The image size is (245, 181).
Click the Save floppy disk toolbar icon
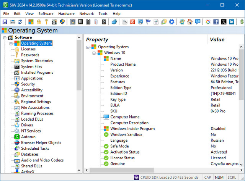tap(5, 22)
